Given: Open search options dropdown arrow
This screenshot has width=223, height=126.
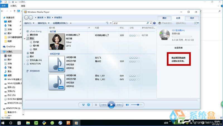Looking at the screenshot, I should [151, 23].
